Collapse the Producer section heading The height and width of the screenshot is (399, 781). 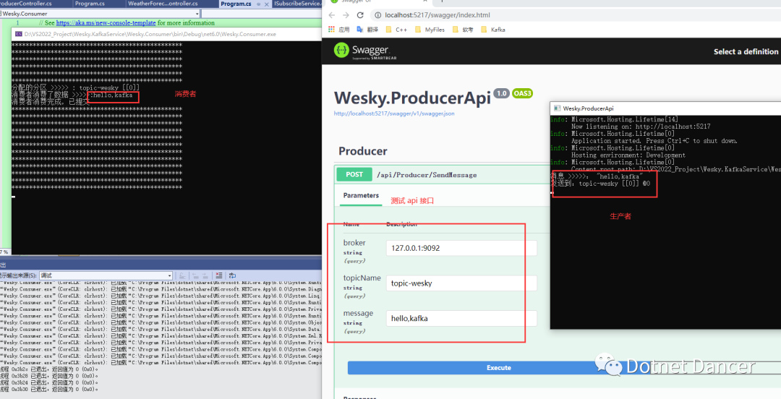[x=362, y=151]
